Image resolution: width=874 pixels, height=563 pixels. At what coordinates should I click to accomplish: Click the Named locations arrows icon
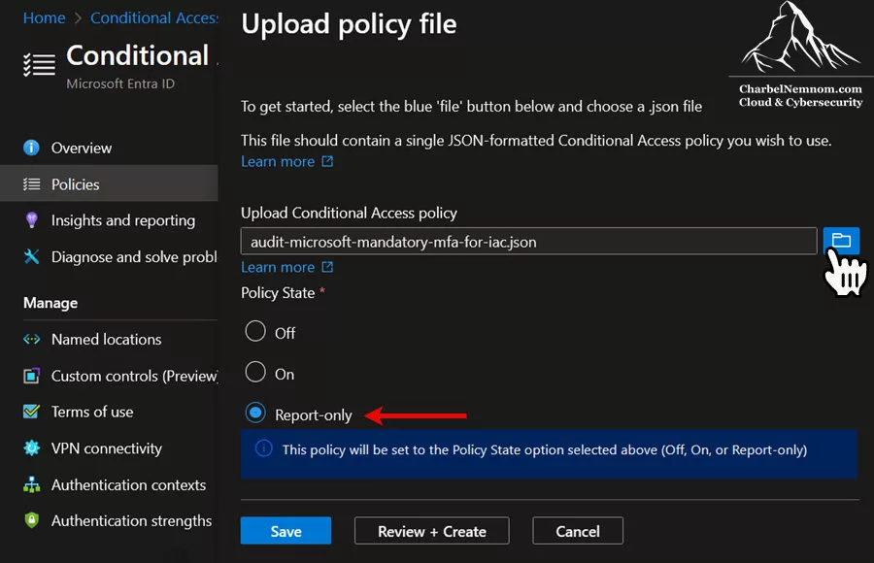tap(31, 339)
